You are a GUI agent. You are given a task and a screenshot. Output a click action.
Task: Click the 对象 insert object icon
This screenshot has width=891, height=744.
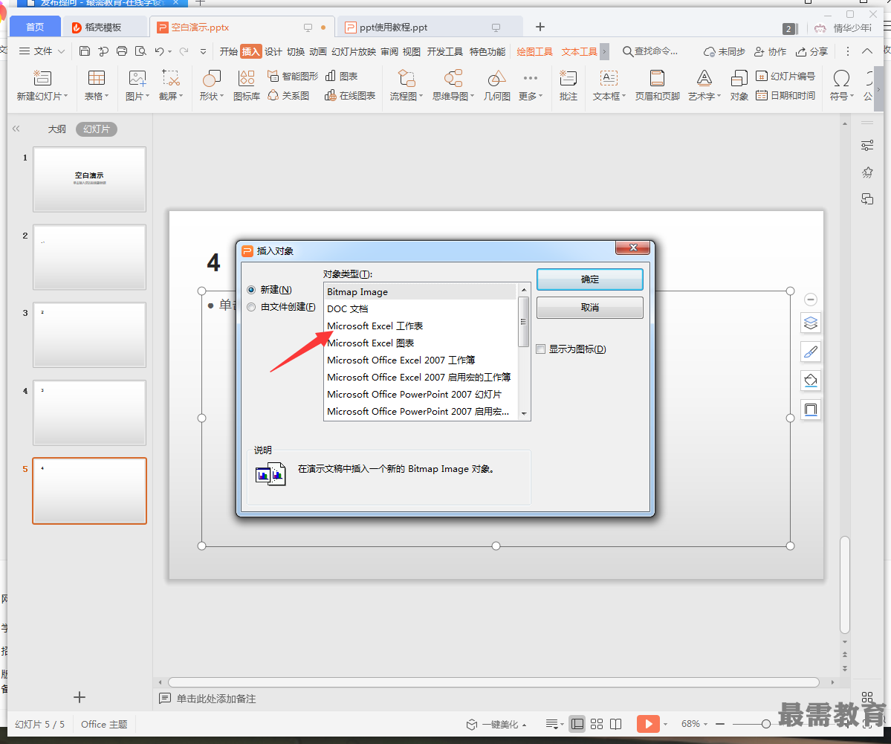[739, 85]
